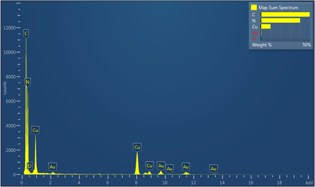Image resolution: width=315 pixels, height=187 pixels.
Task: Click the Map Sum Spectrum legend title
Action: 278,8
